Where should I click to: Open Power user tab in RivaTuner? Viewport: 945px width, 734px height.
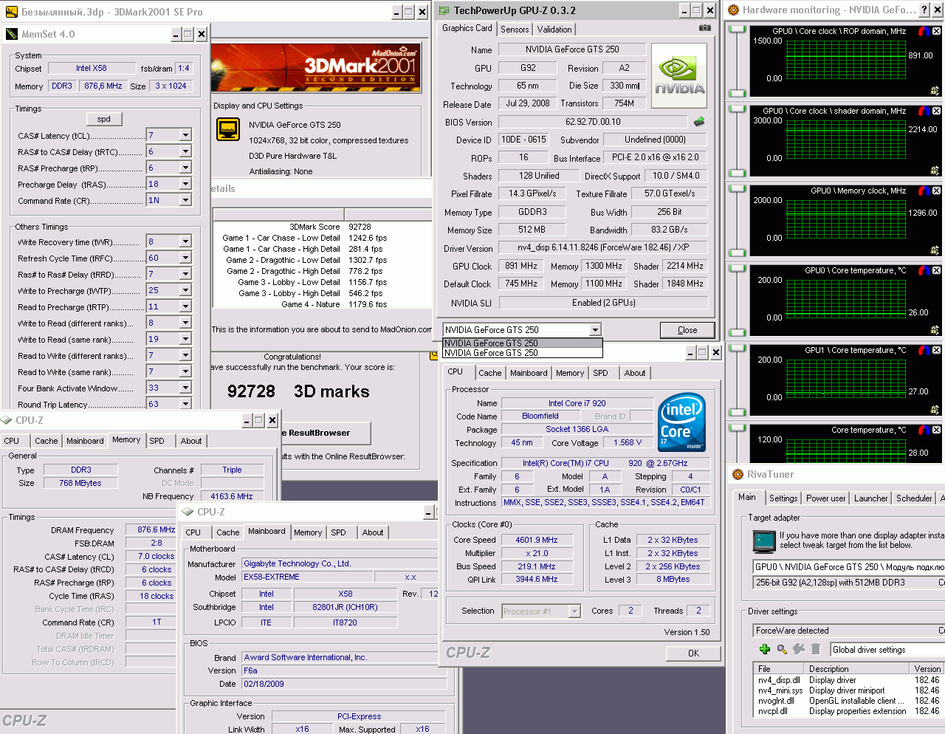(826, 498)
